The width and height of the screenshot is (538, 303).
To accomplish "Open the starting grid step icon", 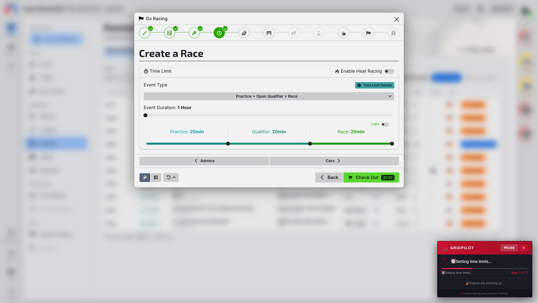I will [x=269, y=33].
